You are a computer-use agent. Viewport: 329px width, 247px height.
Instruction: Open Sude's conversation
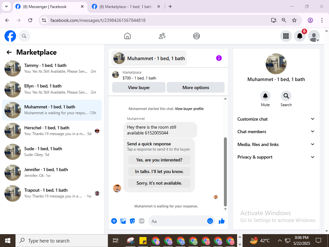[52, 152]
